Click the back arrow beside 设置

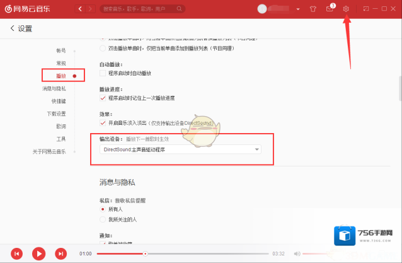point(12,29)
